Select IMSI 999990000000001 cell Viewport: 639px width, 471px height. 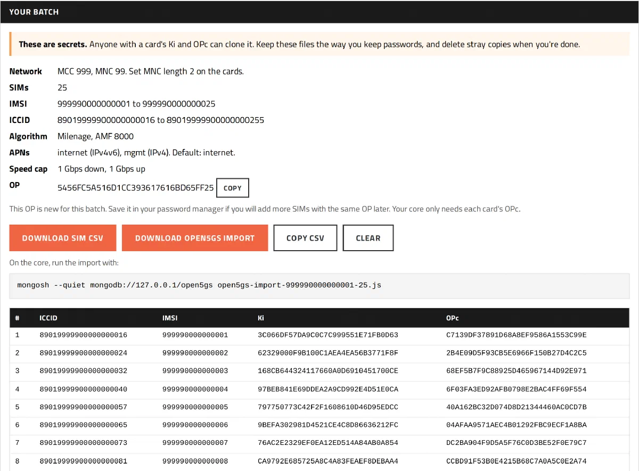tap(195, 335)
